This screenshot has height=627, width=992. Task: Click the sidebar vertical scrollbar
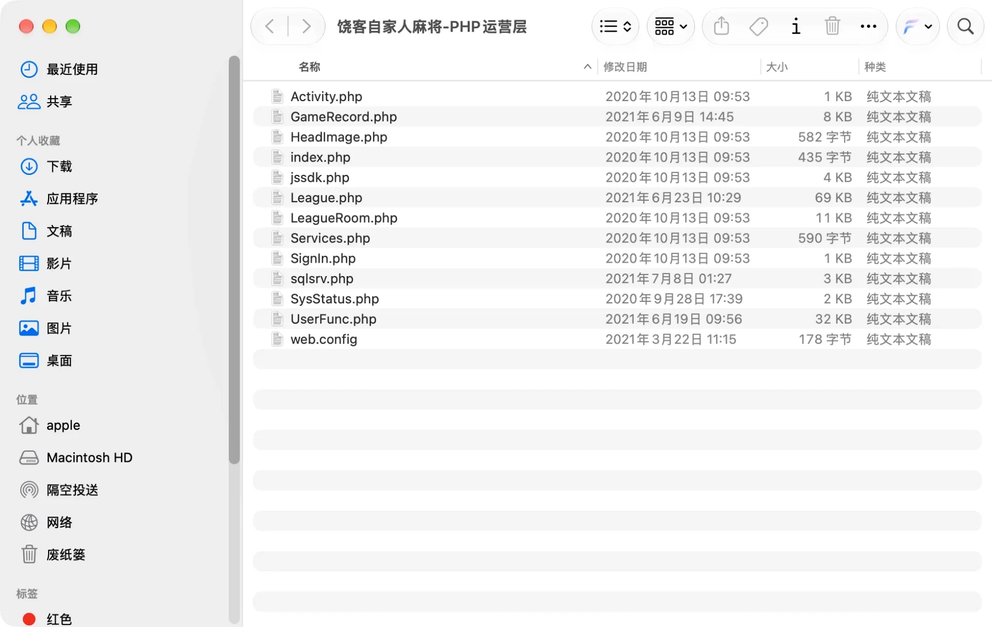[234, 260]
